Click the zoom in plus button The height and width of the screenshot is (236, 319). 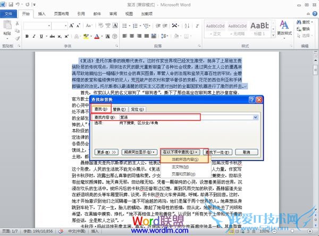[310, 231]
